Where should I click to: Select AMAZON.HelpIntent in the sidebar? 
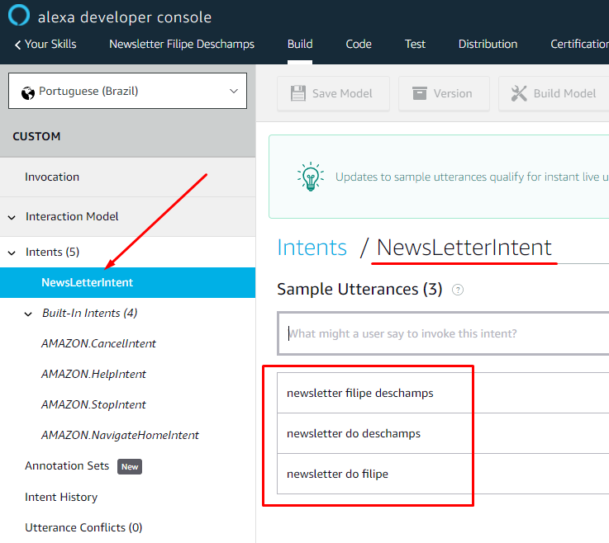[93, 374]
